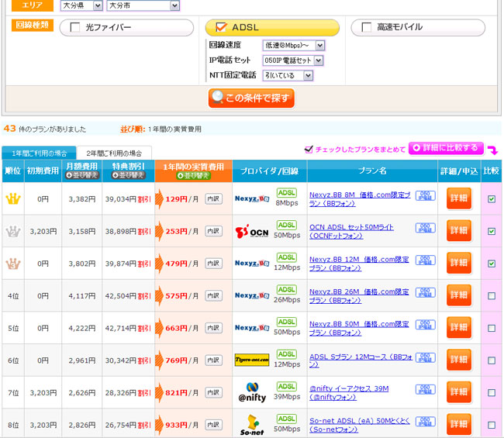The image size is (504, 438).
Task: Click the @nifty provider logo
Action: click(x=252, y=392)
